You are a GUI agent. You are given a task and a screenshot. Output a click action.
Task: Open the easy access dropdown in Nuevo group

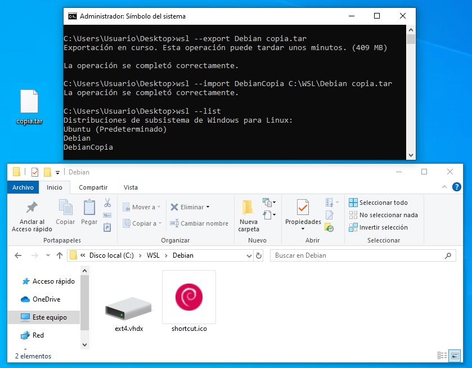(x=269, y=215)
